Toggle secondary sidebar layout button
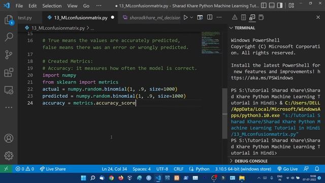This screenshot has width=325, height=183. (280, 6)
